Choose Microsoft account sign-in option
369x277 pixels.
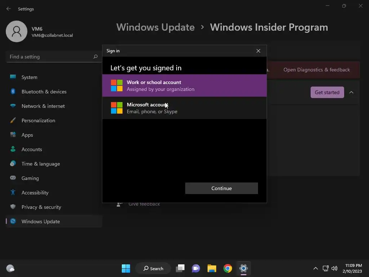(184, 108)
